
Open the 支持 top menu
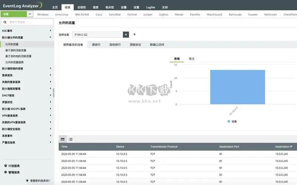(165, 7)
